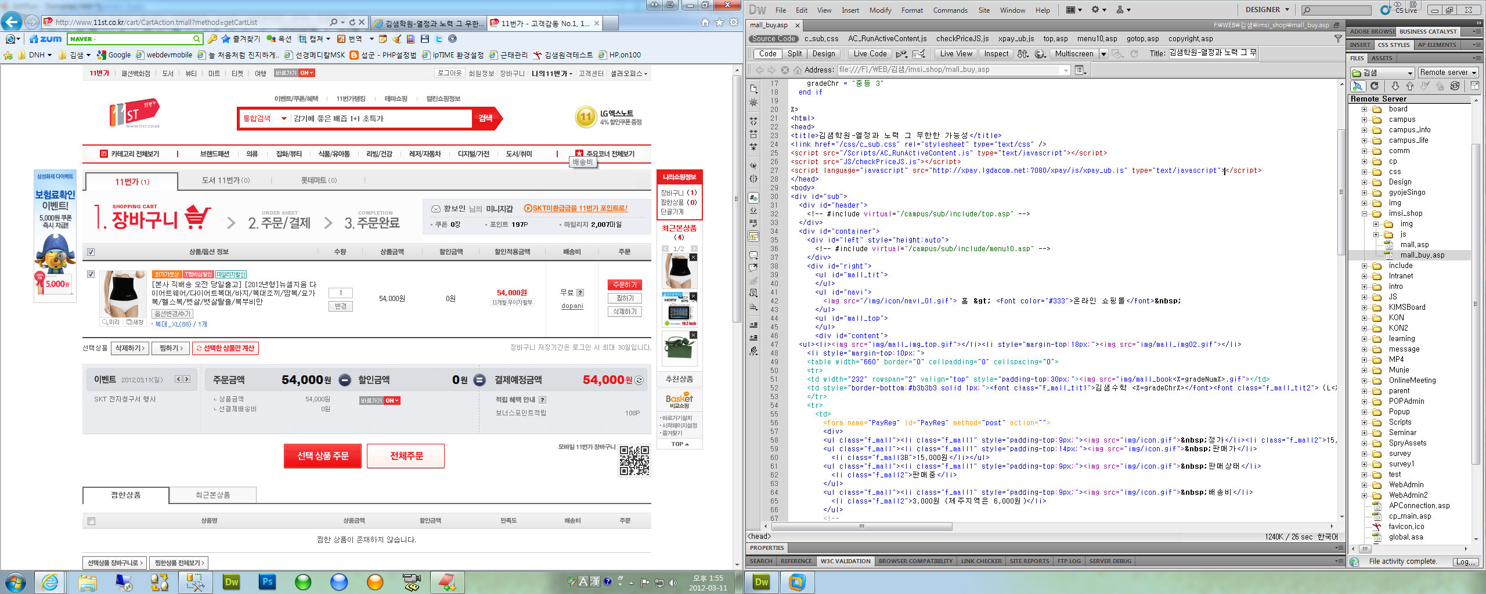This screenshot has width=1486, height=594.
Task: Toggle the 바로가기 ON switch in the top site nav
Action: pyautogui.click(x=295, y=73)
